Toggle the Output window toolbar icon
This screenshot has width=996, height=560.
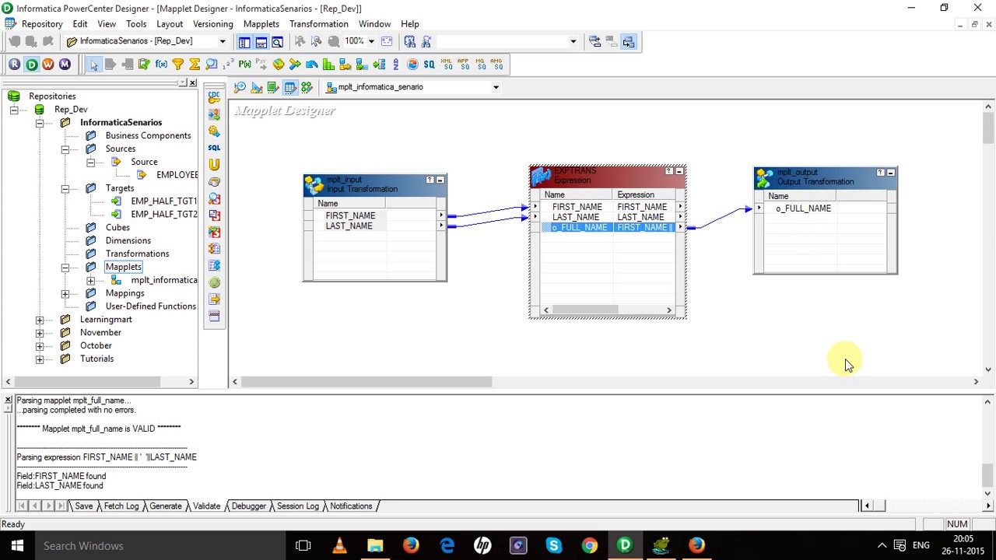261,41
